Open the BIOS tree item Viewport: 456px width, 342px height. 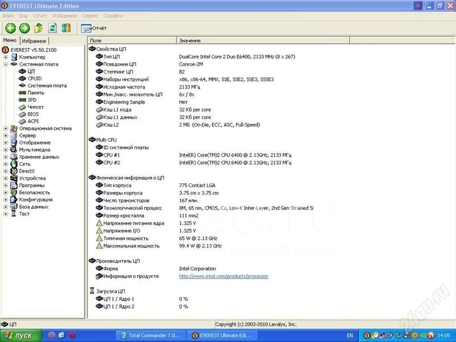[x=33, y=115]
